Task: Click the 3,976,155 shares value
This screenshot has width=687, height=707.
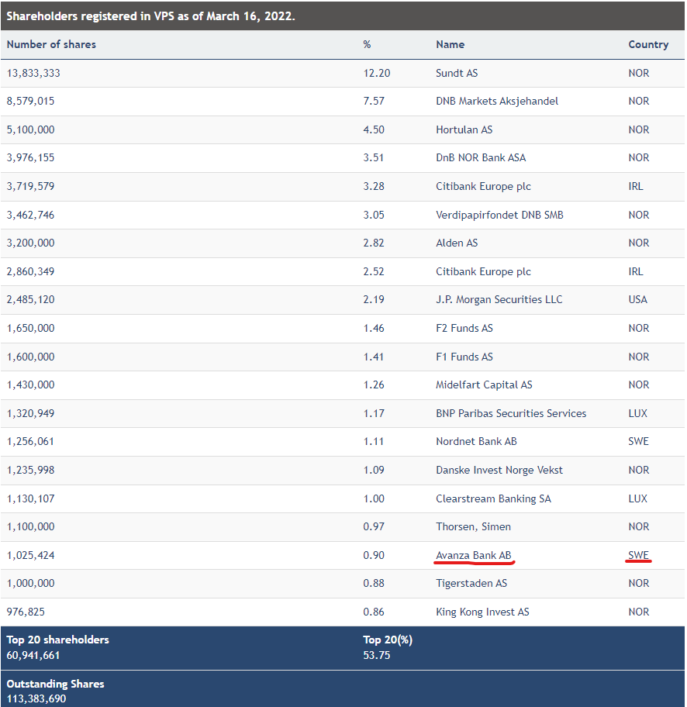Action: click(30, 158)
